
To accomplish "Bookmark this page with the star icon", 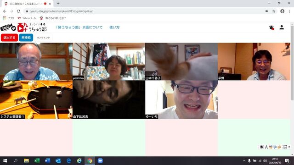I will click(274, 11).
